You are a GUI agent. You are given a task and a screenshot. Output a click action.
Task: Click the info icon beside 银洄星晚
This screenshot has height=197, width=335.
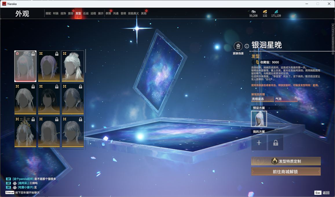tap(247, 46)
